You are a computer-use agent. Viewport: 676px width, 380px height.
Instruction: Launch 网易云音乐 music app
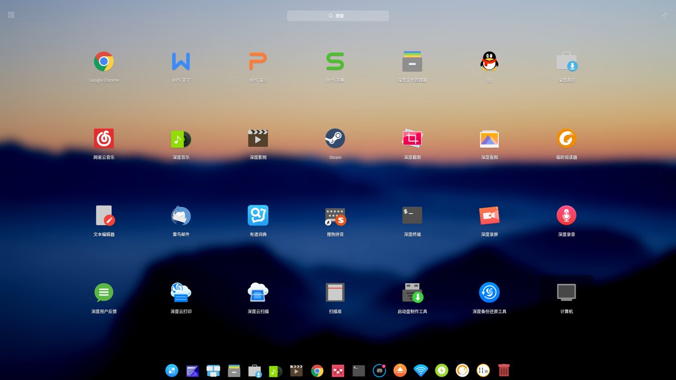(x=104, y=138)
